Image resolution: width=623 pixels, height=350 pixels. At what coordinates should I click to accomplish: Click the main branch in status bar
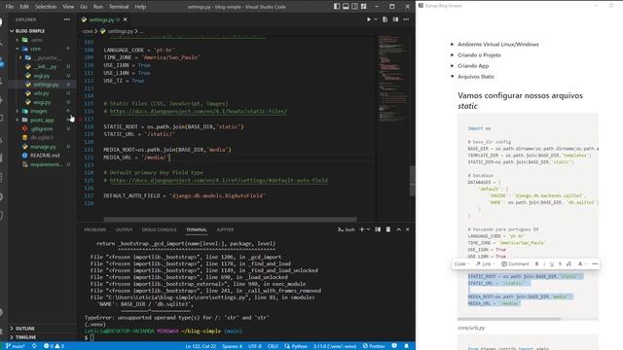(x=16, y=346)
